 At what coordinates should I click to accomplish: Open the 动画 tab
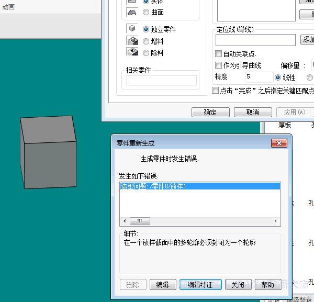coord(8,7)
